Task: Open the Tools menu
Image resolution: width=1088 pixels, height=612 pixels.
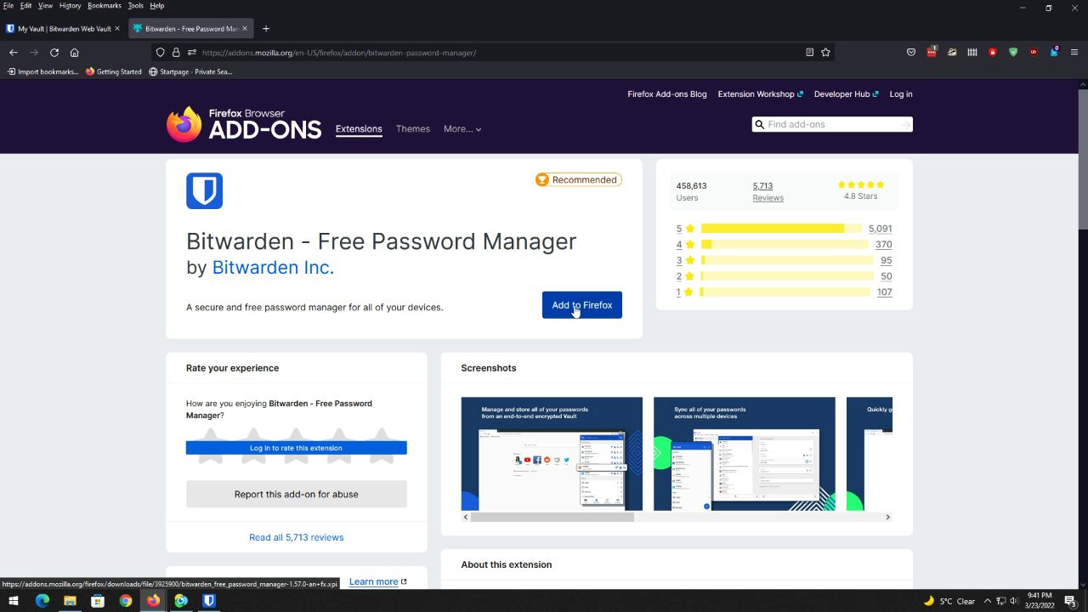Action: pyautogui.click(x=136, y=6)
